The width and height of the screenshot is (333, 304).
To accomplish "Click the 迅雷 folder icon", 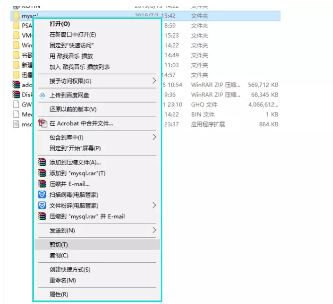I will [x=16, y=75].
